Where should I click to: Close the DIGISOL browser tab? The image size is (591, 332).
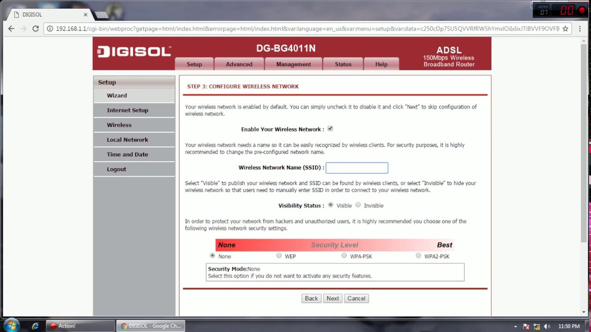pos(85,15)
